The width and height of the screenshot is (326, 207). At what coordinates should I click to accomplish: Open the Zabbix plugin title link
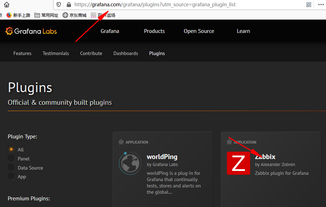click(265, 157)
